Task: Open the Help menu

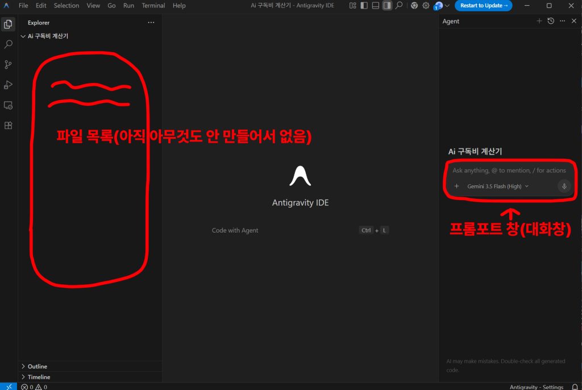Action: coord(179,6)
